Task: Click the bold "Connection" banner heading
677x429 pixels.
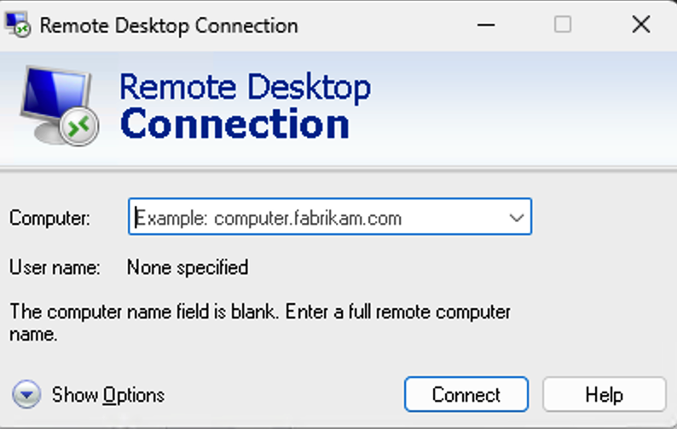Action: pos(234,124)
